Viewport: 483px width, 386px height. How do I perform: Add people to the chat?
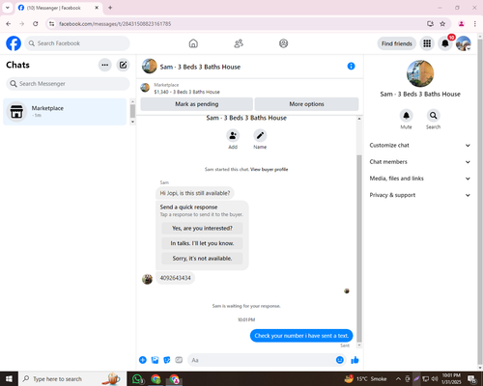click(233, 136)
